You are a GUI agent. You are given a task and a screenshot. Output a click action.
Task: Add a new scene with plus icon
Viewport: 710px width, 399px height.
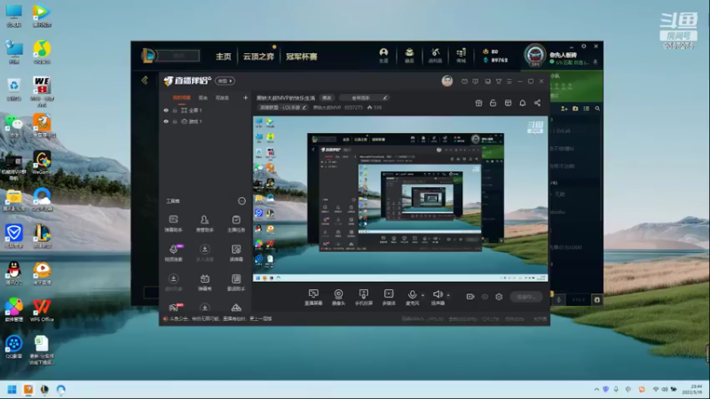(x=246, y=98)
